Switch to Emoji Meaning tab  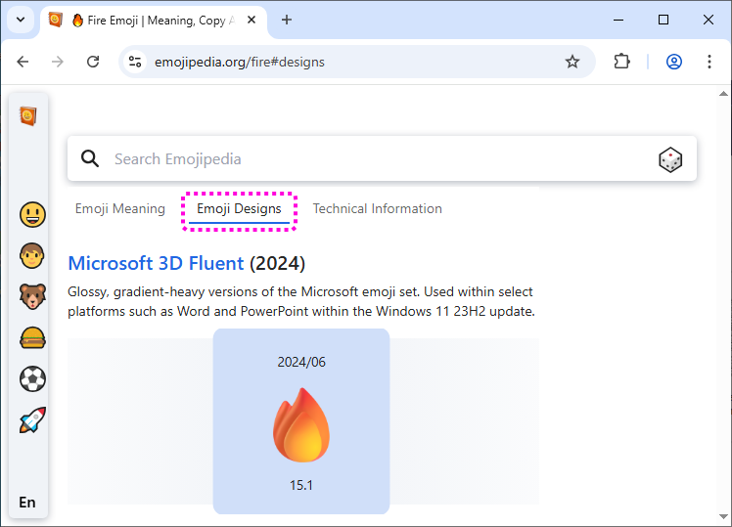click(120, 209)
